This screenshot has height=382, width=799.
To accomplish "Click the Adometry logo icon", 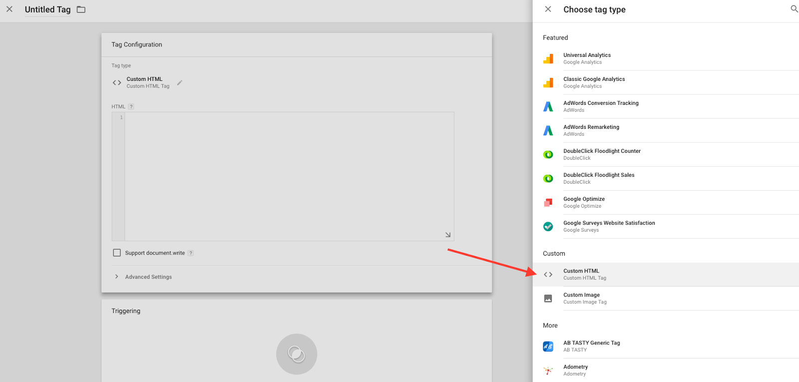I will (548, 370).
